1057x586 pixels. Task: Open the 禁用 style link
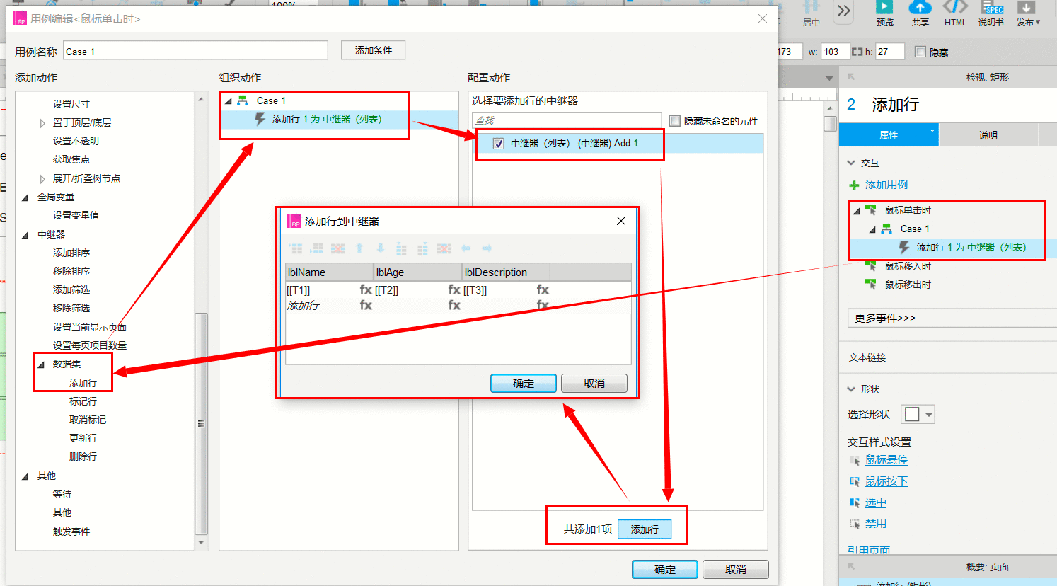(876, 524)
